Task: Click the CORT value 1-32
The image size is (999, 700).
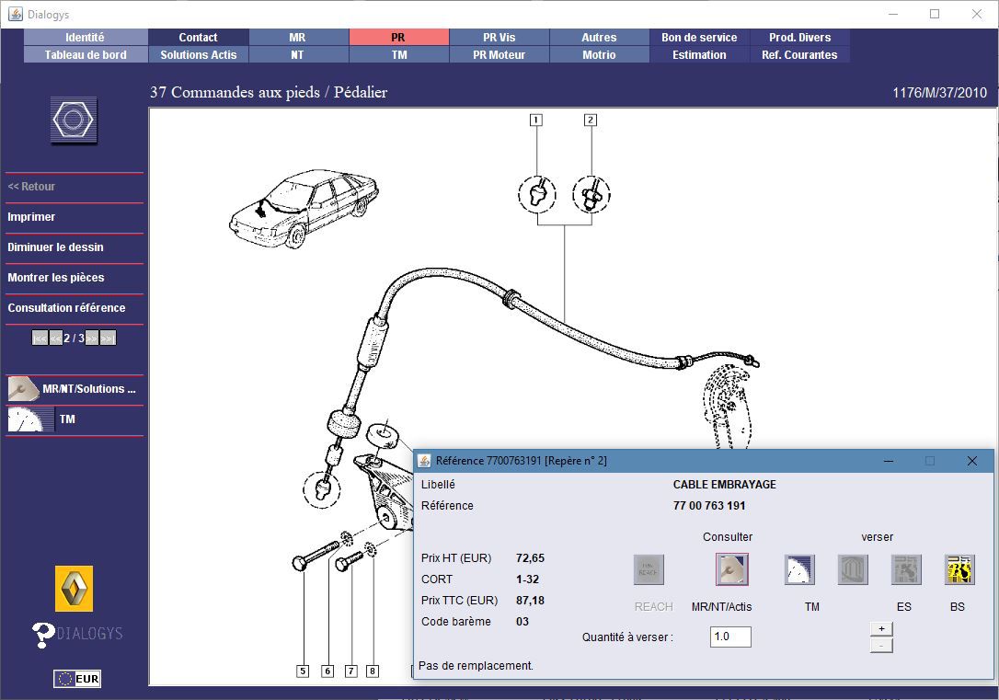Action: pyautogui.click(x=527, y=580)
